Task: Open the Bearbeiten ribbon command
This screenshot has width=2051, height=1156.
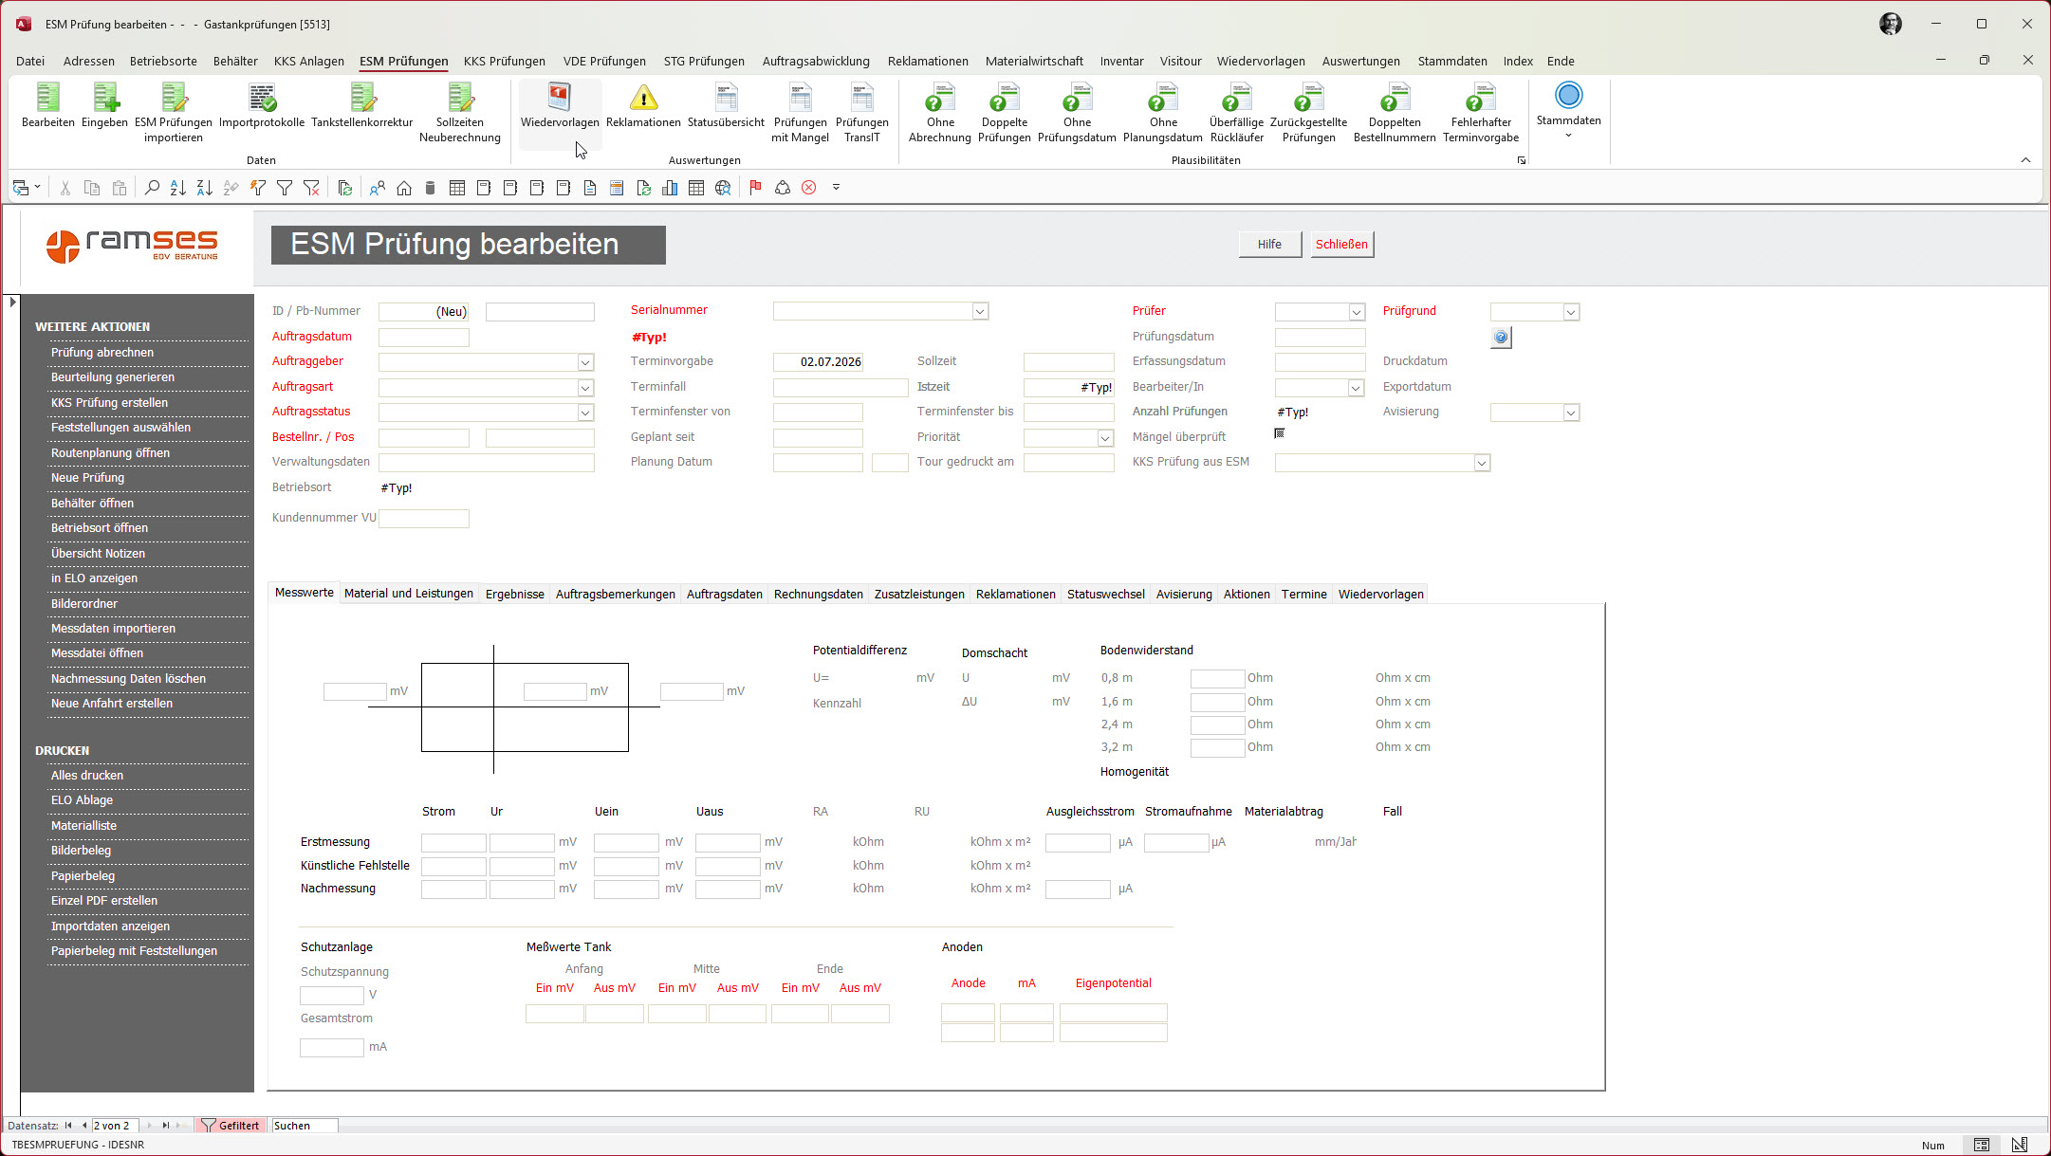Action: (x=47, y=105)
